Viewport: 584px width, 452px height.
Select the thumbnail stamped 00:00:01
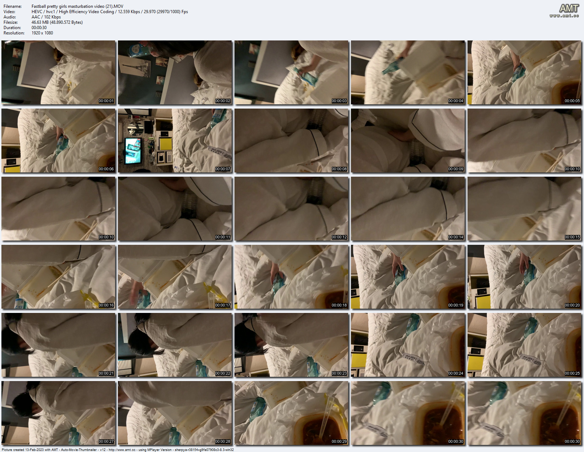59,72
